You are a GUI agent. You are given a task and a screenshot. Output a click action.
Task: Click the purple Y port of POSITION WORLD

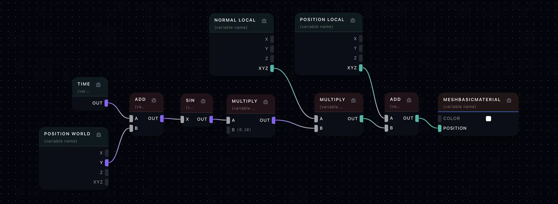pyautogui.click(x=106, y=163)
